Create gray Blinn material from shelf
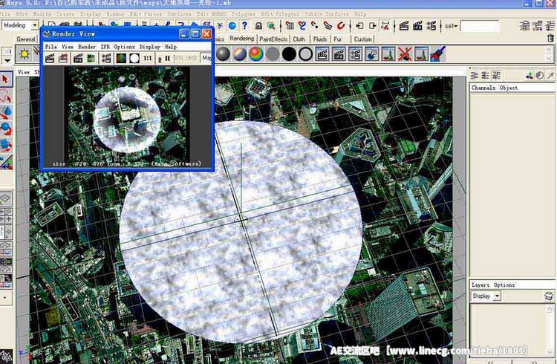 [x=223, y=54]
